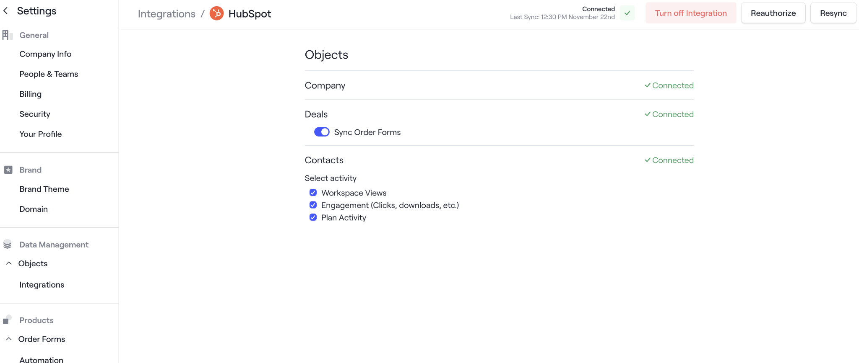Open Domain settings

point(34,209)
